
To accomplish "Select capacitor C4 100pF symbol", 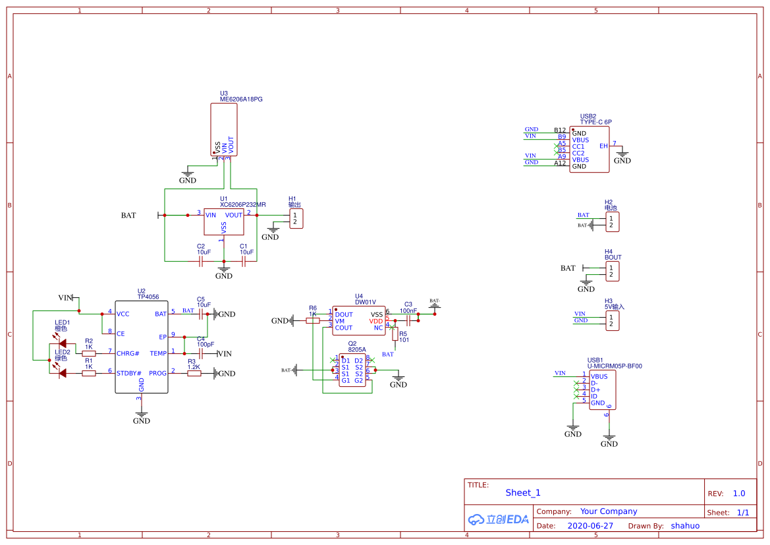I will tap(201, 353).
